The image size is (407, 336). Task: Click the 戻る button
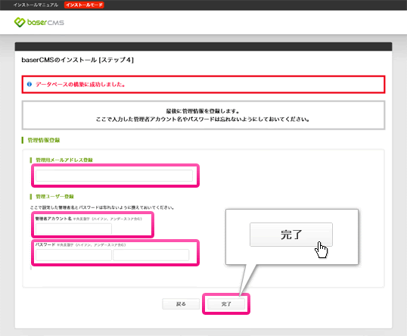click(181, 303)
